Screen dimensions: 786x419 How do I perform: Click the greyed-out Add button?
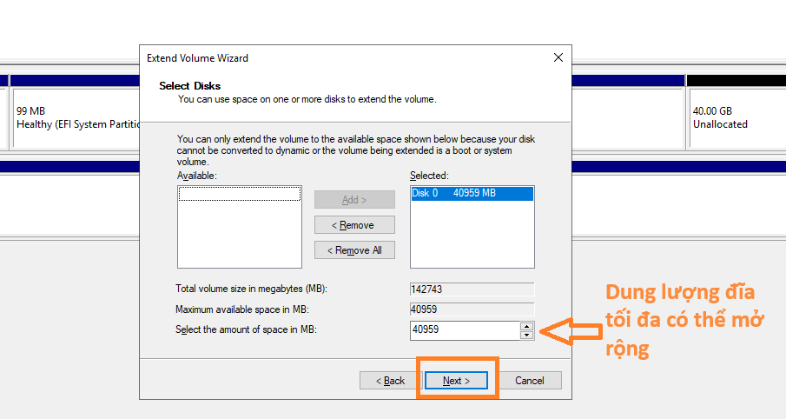pos(354,200)
